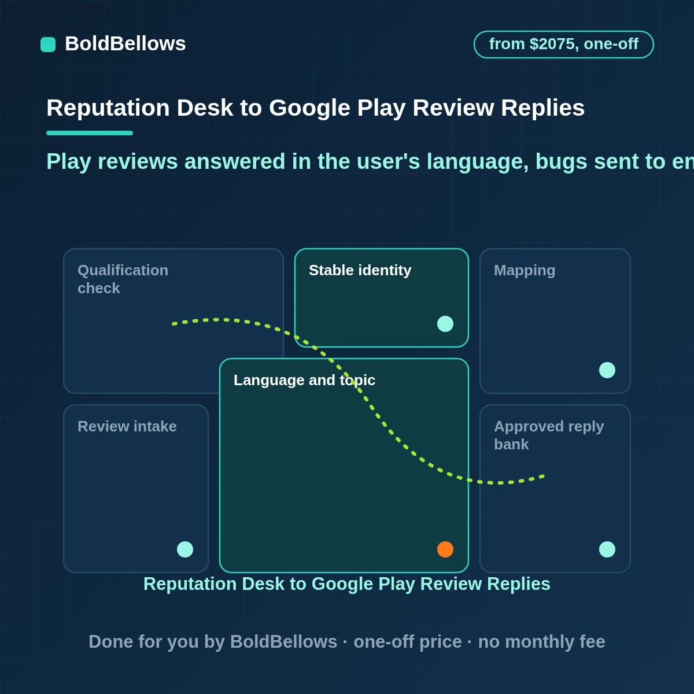Click the orange dot in Language and topic
The height and width of the screenshot is (694, 694).
click(x=445, y=549)
